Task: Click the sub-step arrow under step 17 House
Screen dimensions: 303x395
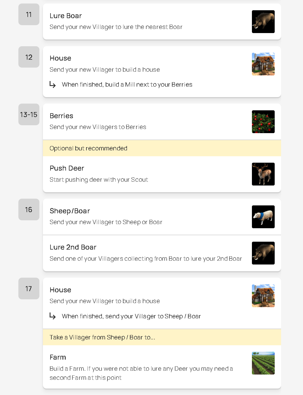Action: (53, 316)
